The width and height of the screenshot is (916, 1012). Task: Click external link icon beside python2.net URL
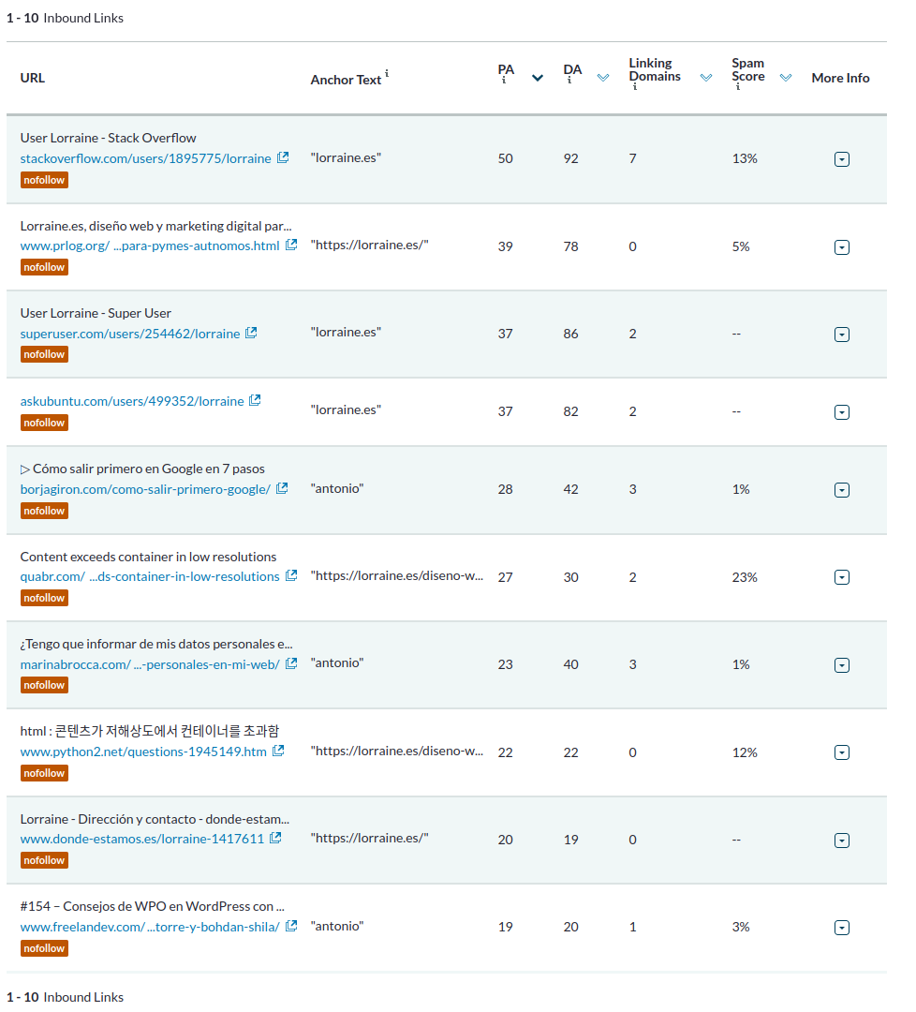point(278,752)
